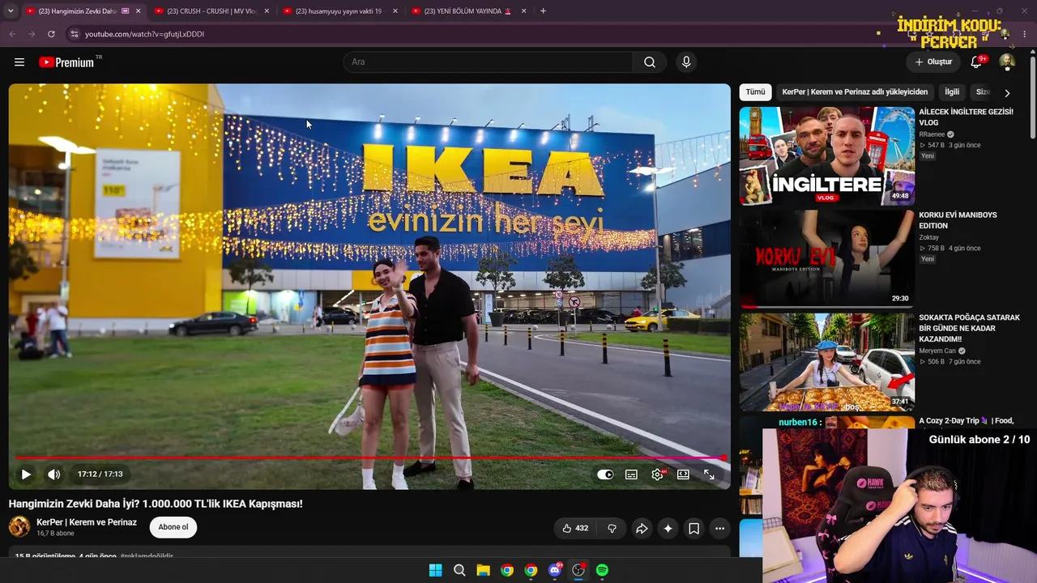Show more filter chips with right chevron
1037x583 pixels.
1007,93
